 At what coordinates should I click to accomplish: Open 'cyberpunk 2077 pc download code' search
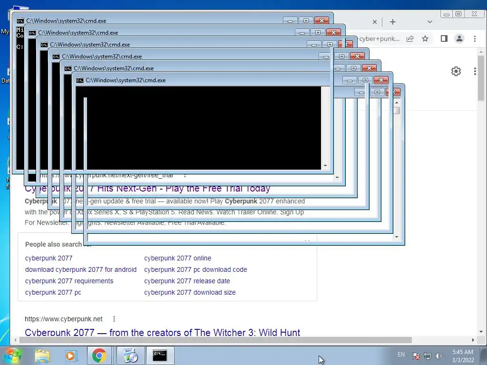(x=195, y=269)
